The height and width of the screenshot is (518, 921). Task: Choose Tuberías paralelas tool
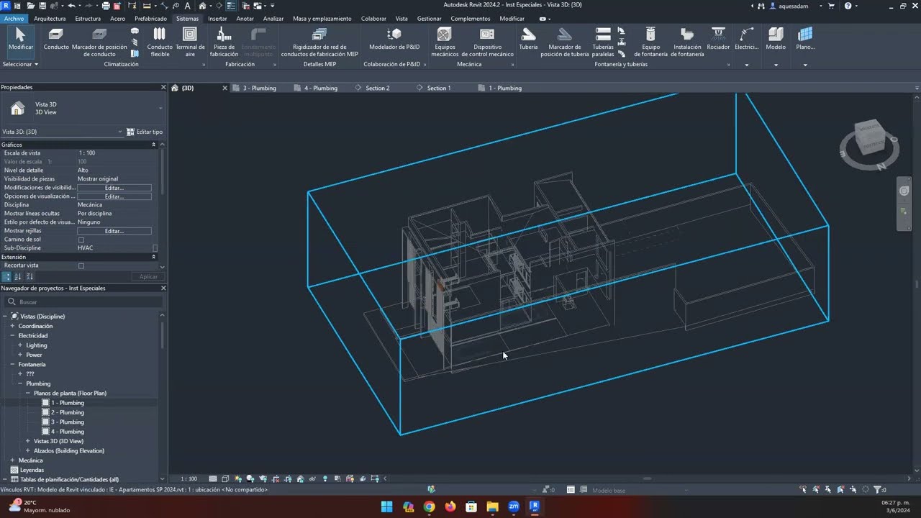603,42
